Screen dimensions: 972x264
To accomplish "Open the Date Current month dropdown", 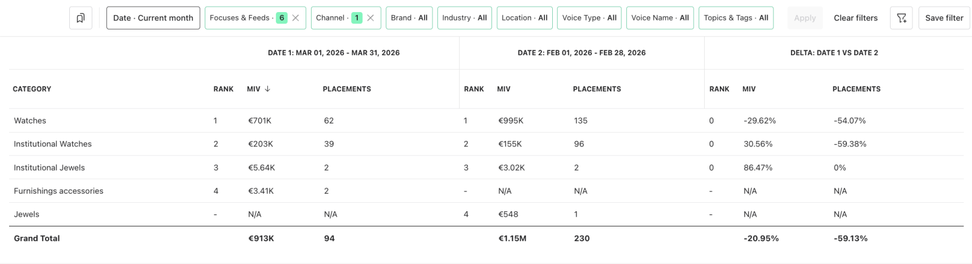I will pyautogui.click(x=153, y=18).
